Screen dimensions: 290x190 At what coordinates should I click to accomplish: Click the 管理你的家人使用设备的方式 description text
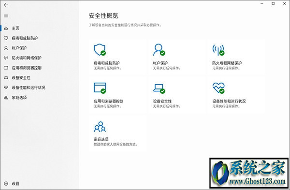[116, 144]
